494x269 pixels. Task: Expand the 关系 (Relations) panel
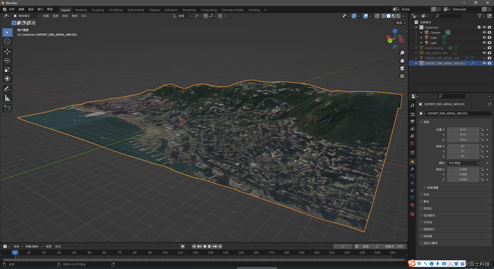[x=426, y=195]
